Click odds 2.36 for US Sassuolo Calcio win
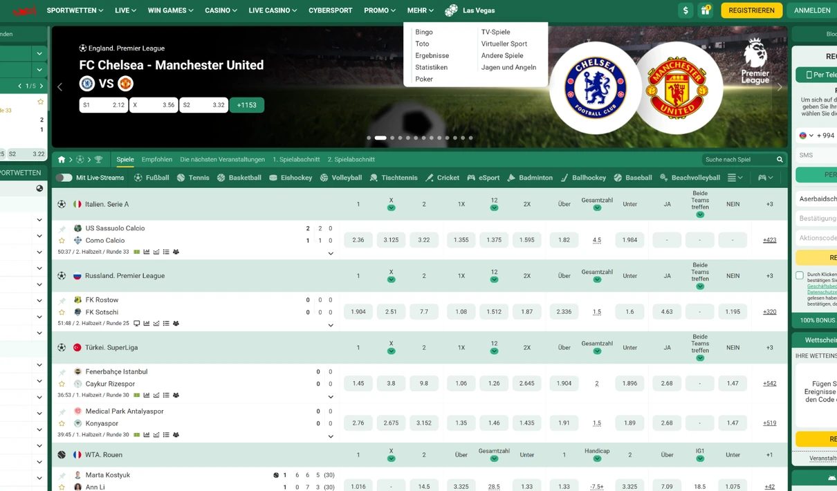 pyautogui.click(x=358, y=240)
